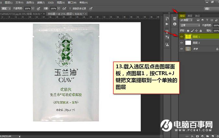
Task: Click layer fill 100% field
Action: 216,31
